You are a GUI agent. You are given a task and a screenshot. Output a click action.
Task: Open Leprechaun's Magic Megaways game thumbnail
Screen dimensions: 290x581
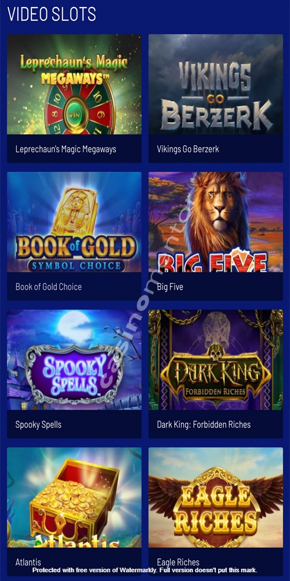[x=74, y=84]
